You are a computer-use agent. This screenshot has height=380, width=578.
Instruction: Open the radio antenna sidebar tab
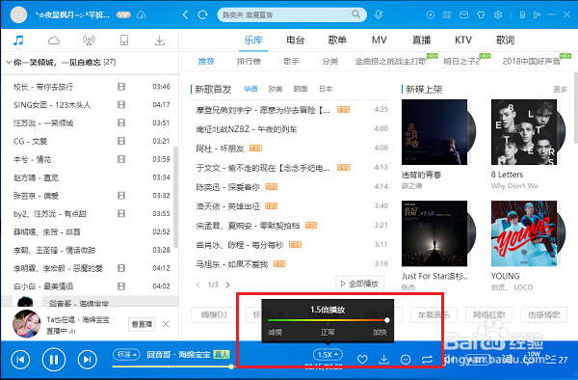coord(89,40)
